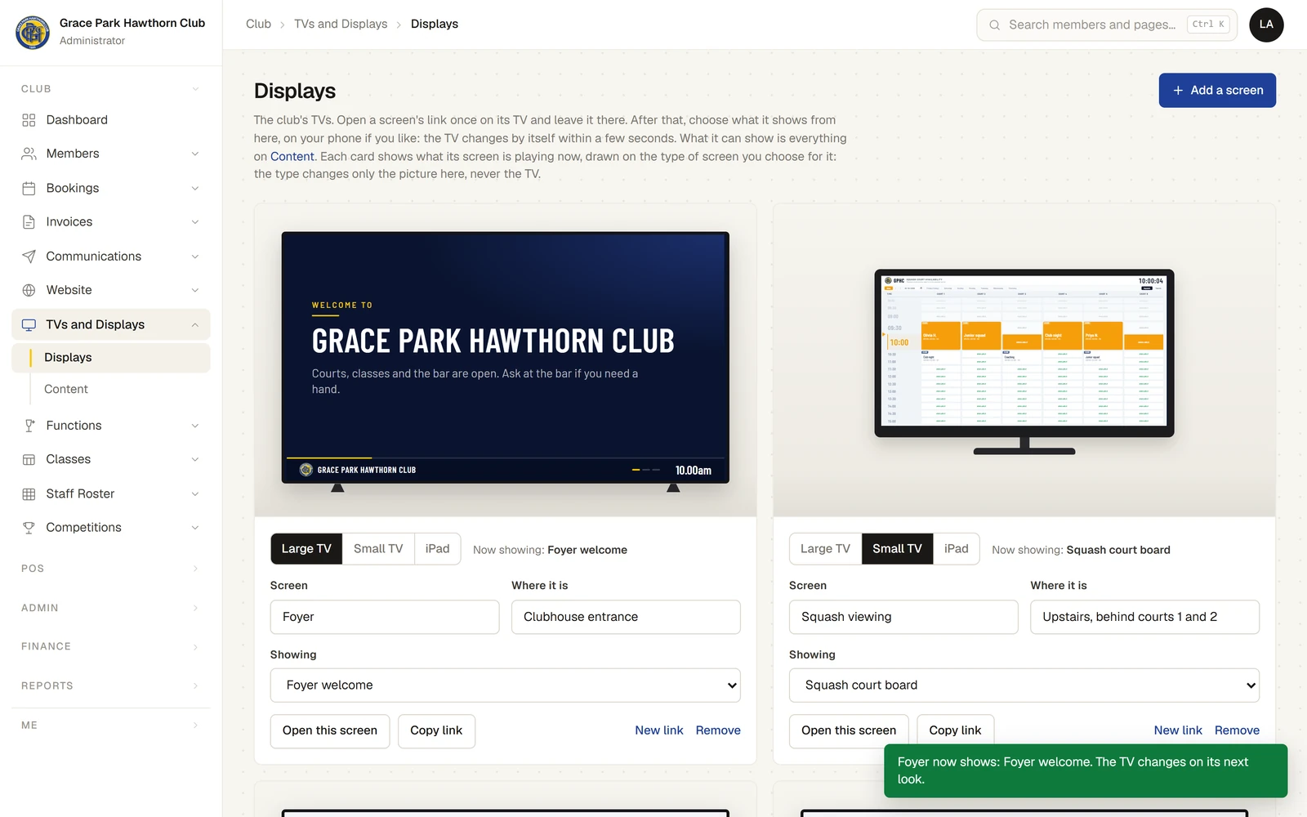Collapse the TVs and Displays chevron
1307x817 pixels.
(x=195, y=324)
